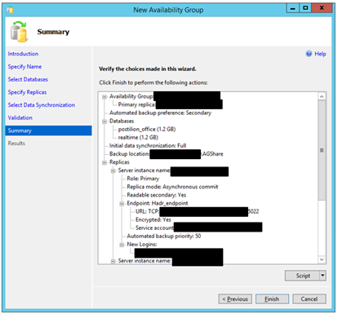This screenshot has width=338, height=314.
Task: Select the URL: TCP row
Action: click(x=198, y=211)
